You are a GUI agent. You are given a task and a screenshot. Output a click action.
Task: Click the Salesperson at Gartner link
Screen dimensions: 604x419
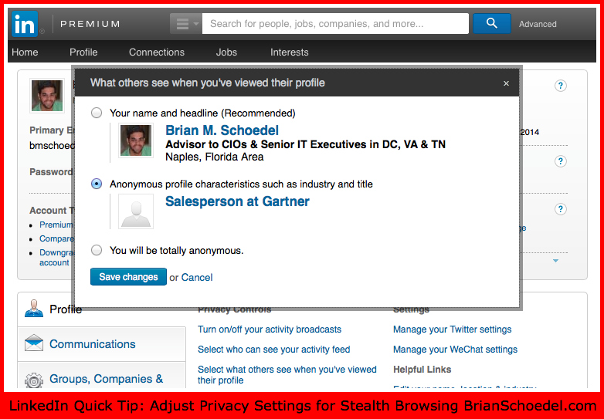click(237, 201)
